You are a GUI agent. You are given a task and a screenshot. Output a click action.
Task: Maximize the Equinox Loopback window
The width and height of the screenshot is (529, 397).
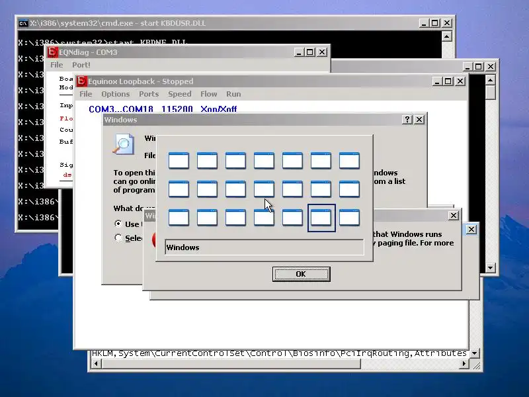(448, 81)
